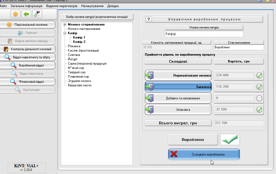Select Ряжанка in the tree
The image size is (276, 174).
(x=74, y=46)
